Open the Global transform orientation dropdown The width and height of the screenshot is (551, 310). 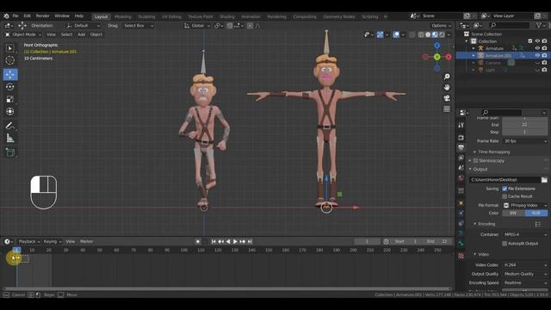point(197,26)
